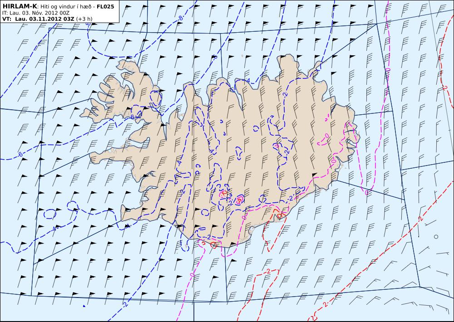454x322 pixels.
Task: Click the calm-wind circle symbol in the southeast ocean
Action: click(x=436, y=237)
